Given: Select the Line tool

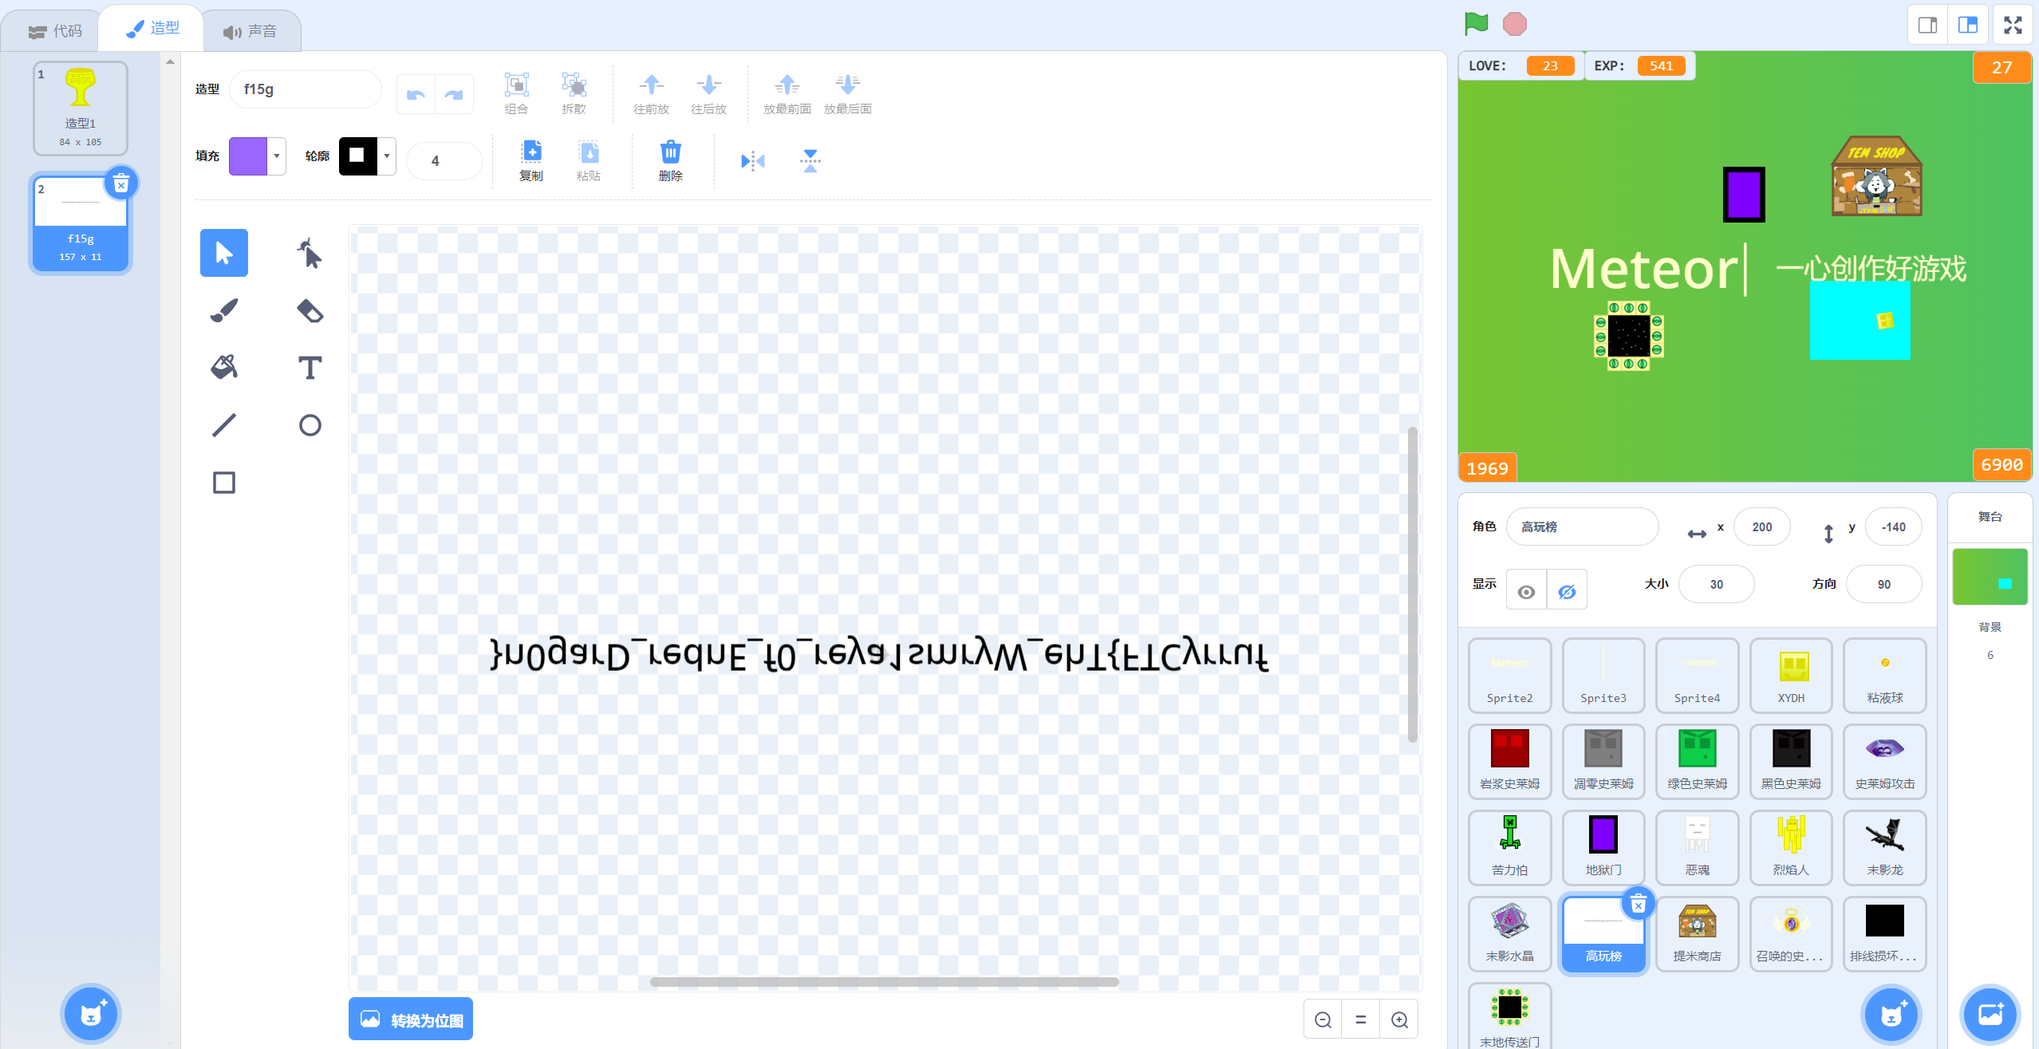Looking at the screenshot, I should [224, 425].
